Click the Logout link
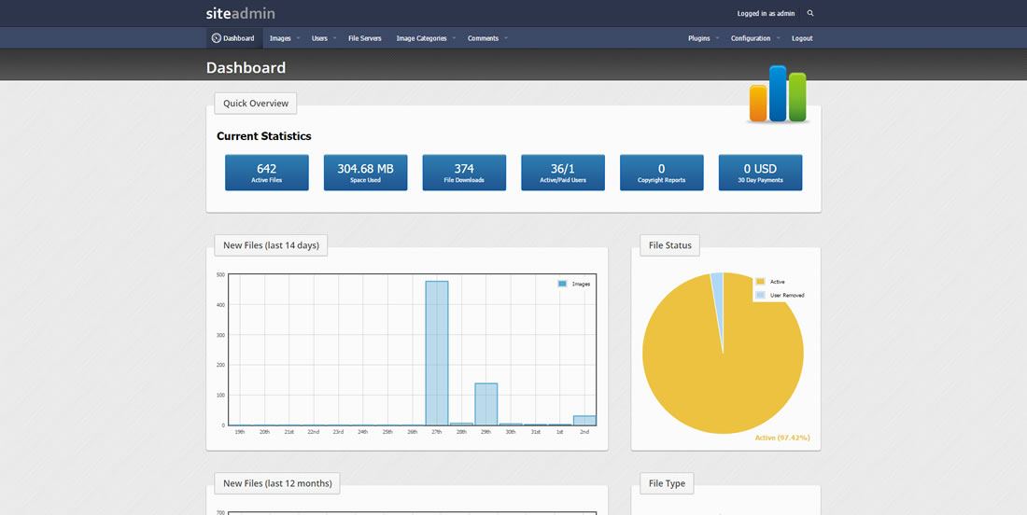Viewport: 1027px width, 515px height. click(802, 38)
